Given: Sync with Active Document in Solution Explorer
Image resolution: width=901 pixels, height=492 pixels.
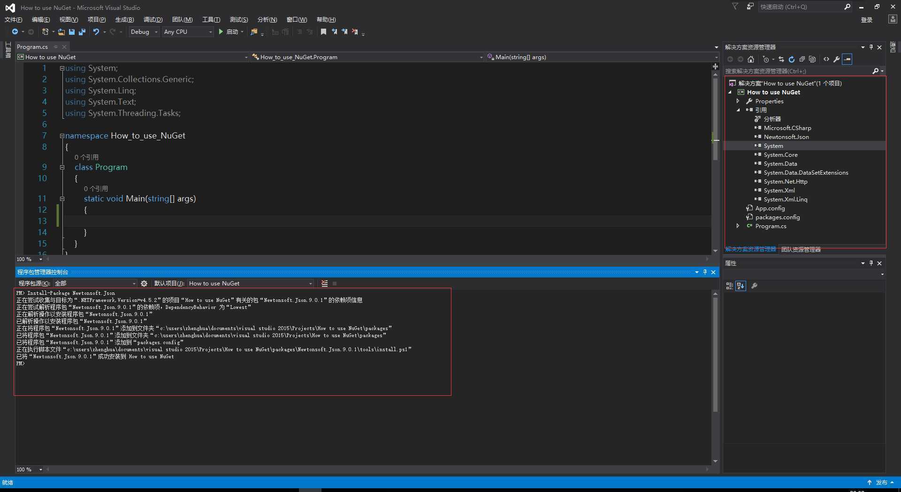Looking at the screenshot, I should pyautogui.click(x=781, y=59).
